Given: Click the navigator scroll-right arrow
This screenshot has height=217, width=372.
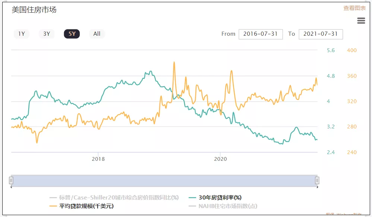Looking at the screenshot, I should click(x=318, y=187).
